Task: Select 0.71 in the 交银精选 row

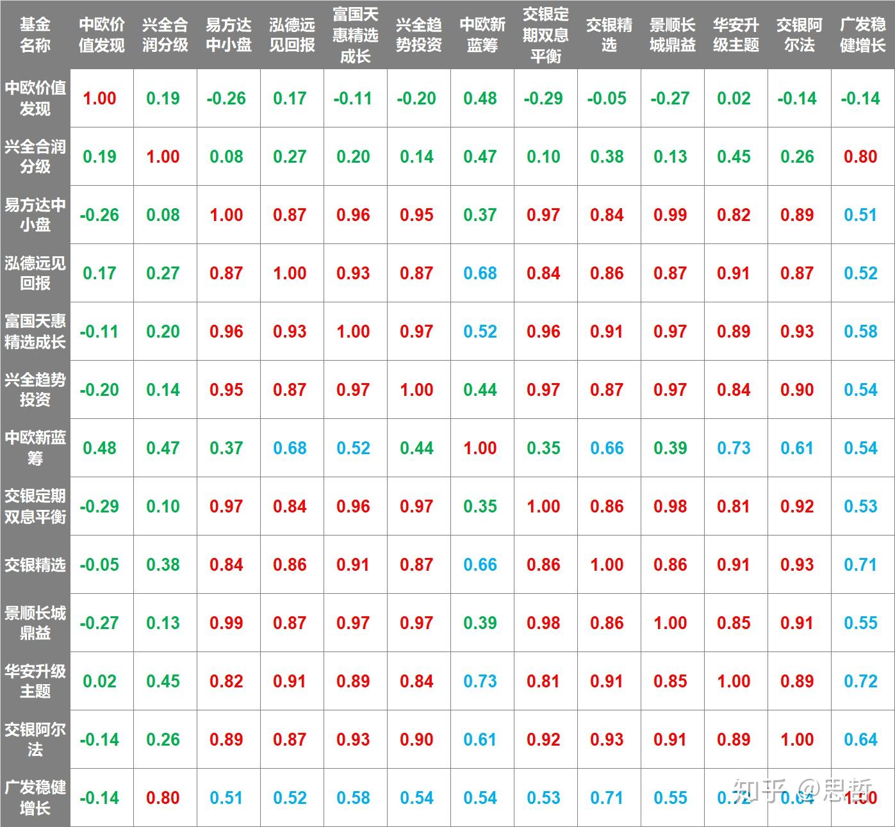Action: click(x=860, y=565)
